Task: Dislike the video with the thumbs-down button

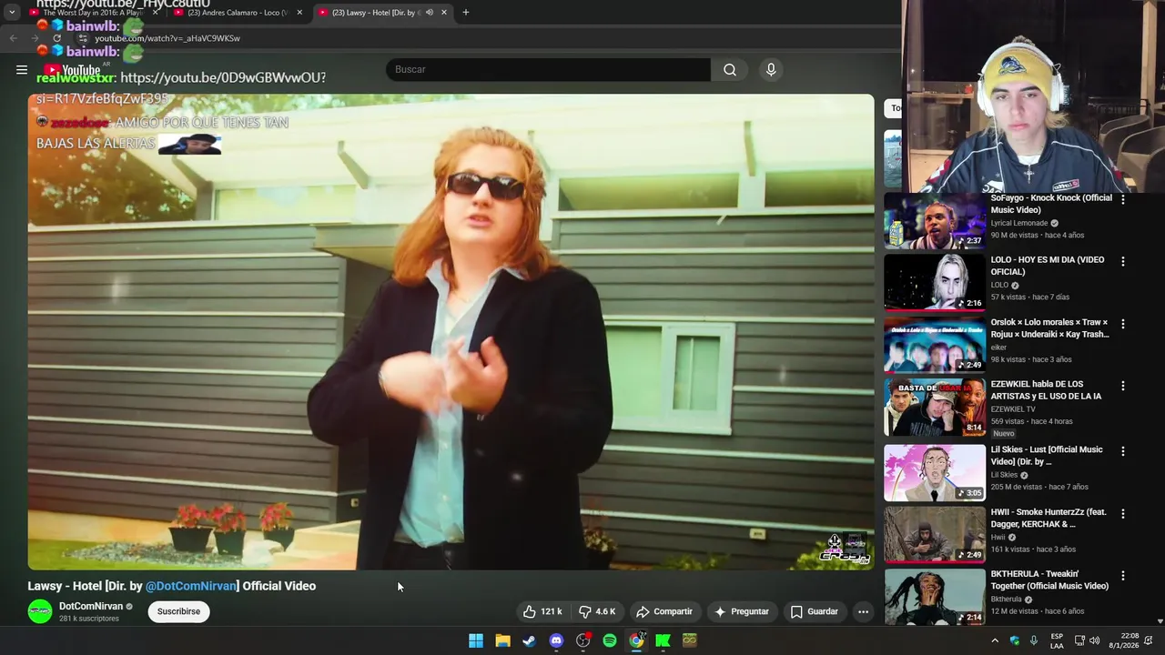Action: [598, 611]
